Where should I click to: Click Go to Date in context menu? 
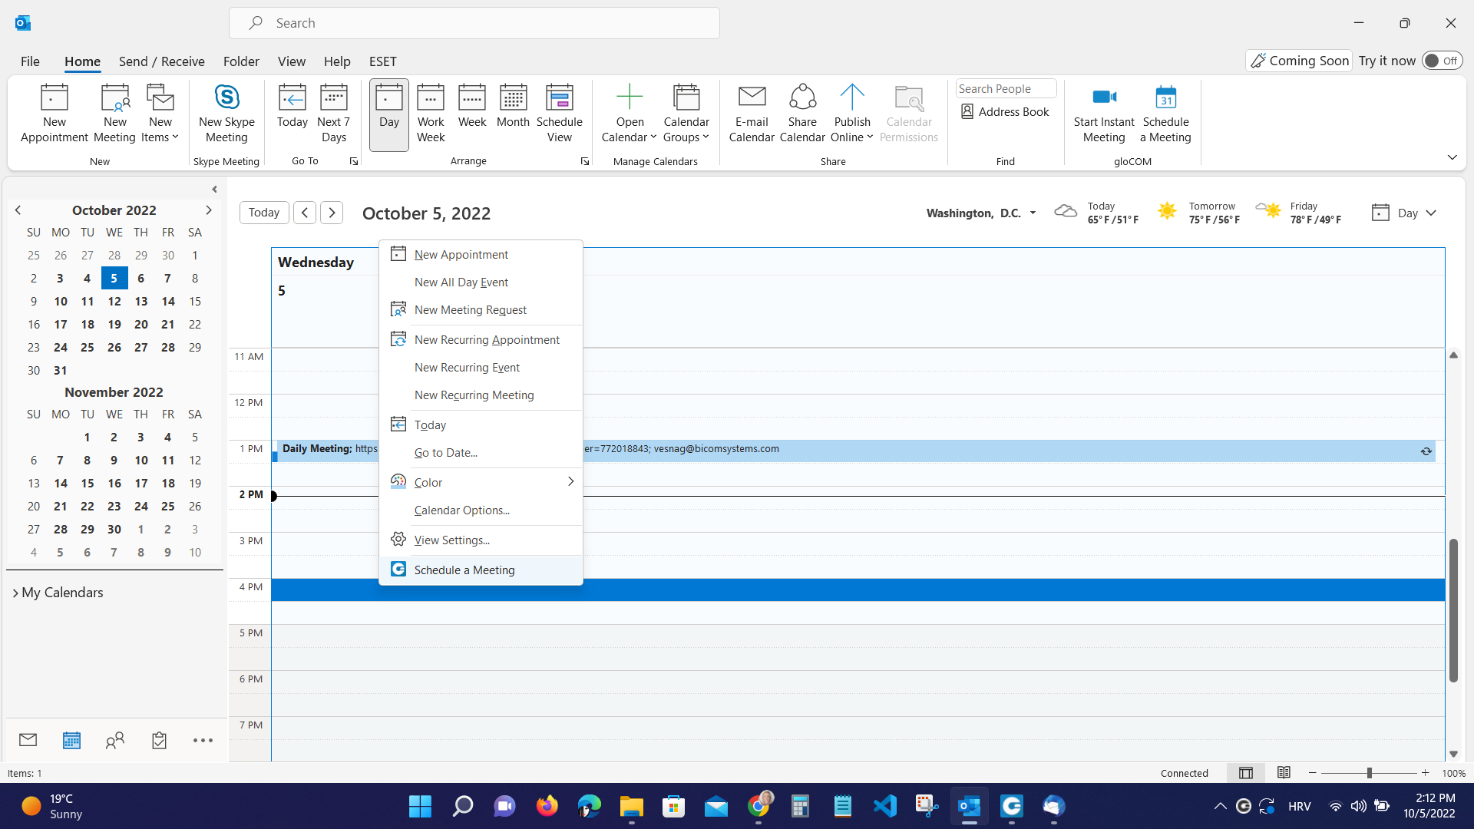coord(445,451)
